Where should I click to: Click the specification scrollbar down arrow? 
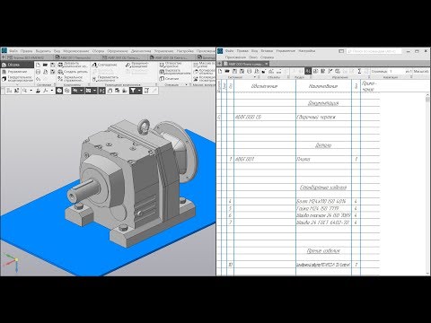pyautogui.click(x=427, y=273)
